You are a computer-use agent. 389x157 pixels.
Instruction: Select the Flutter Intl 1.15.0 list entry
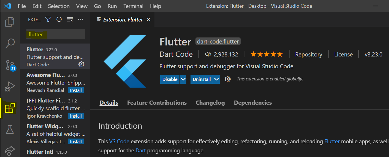pos(55,152)
